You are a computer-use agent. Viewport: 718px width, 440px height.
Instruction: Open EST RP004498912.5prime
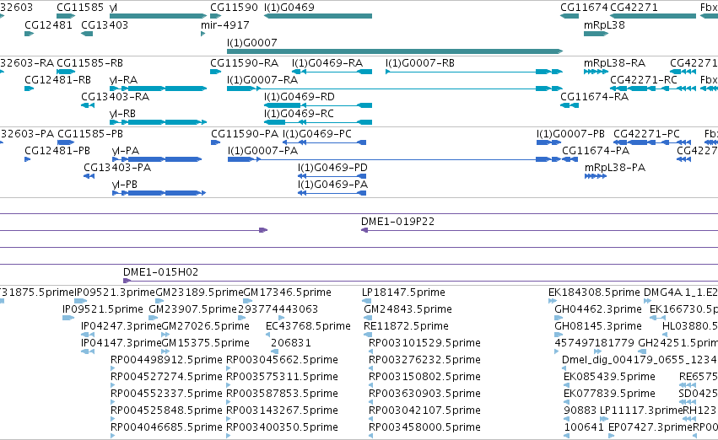(x=166, y=360)
